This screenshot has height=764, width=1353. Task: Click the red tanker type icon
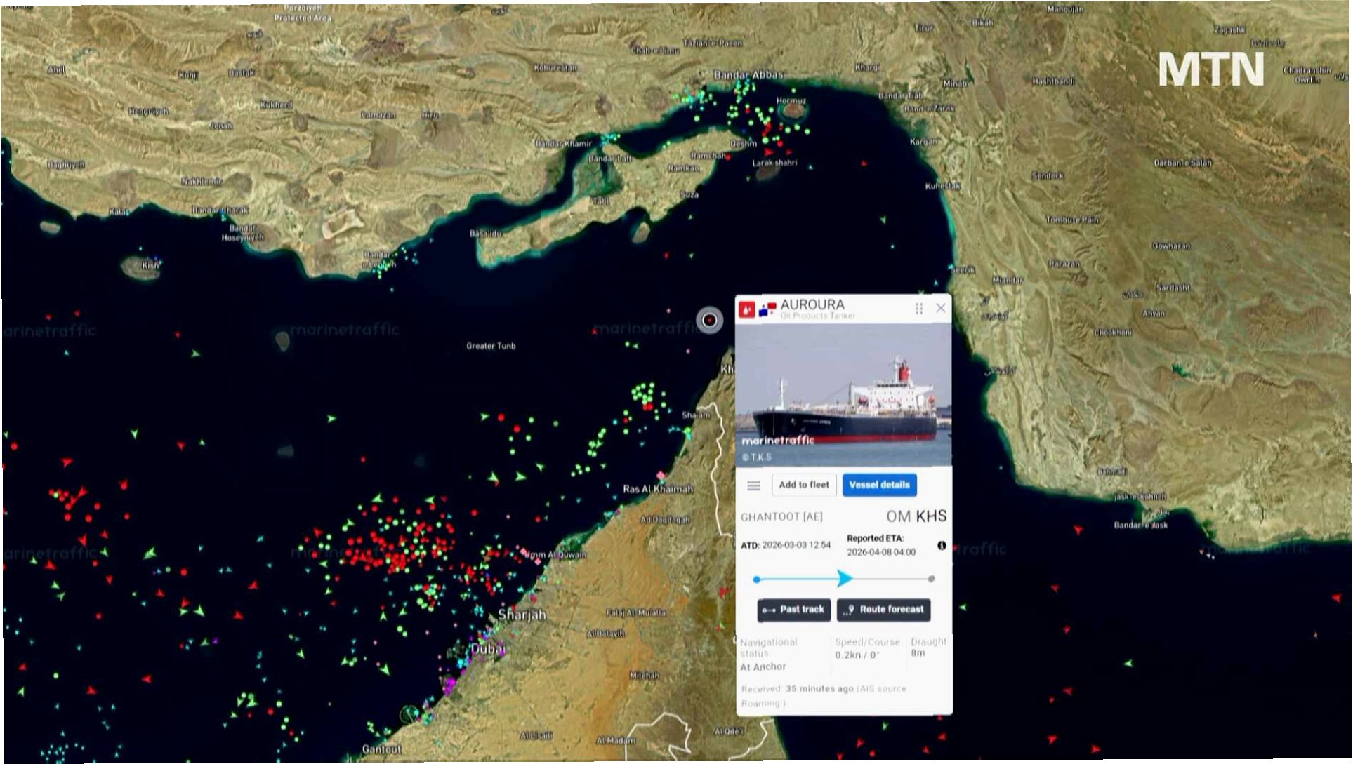(x=747, y=309)
